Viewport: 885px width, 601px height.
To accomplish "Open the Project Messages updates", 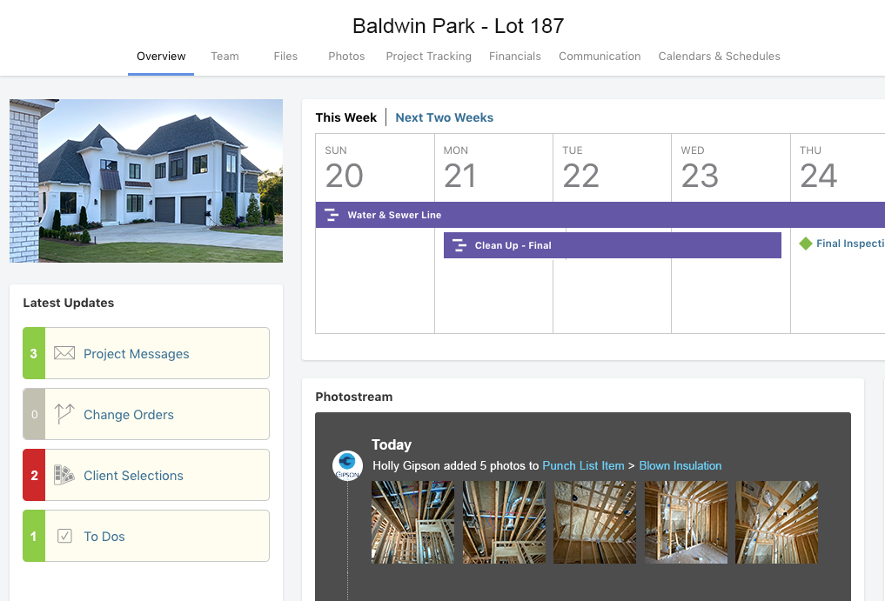I will point(137,354).
